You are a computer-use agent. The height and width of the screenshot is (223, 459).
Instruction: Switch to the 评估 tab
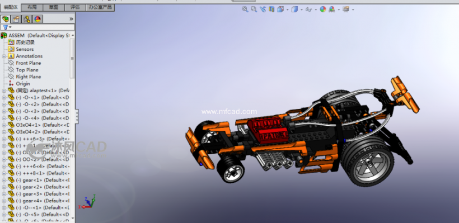75,7
